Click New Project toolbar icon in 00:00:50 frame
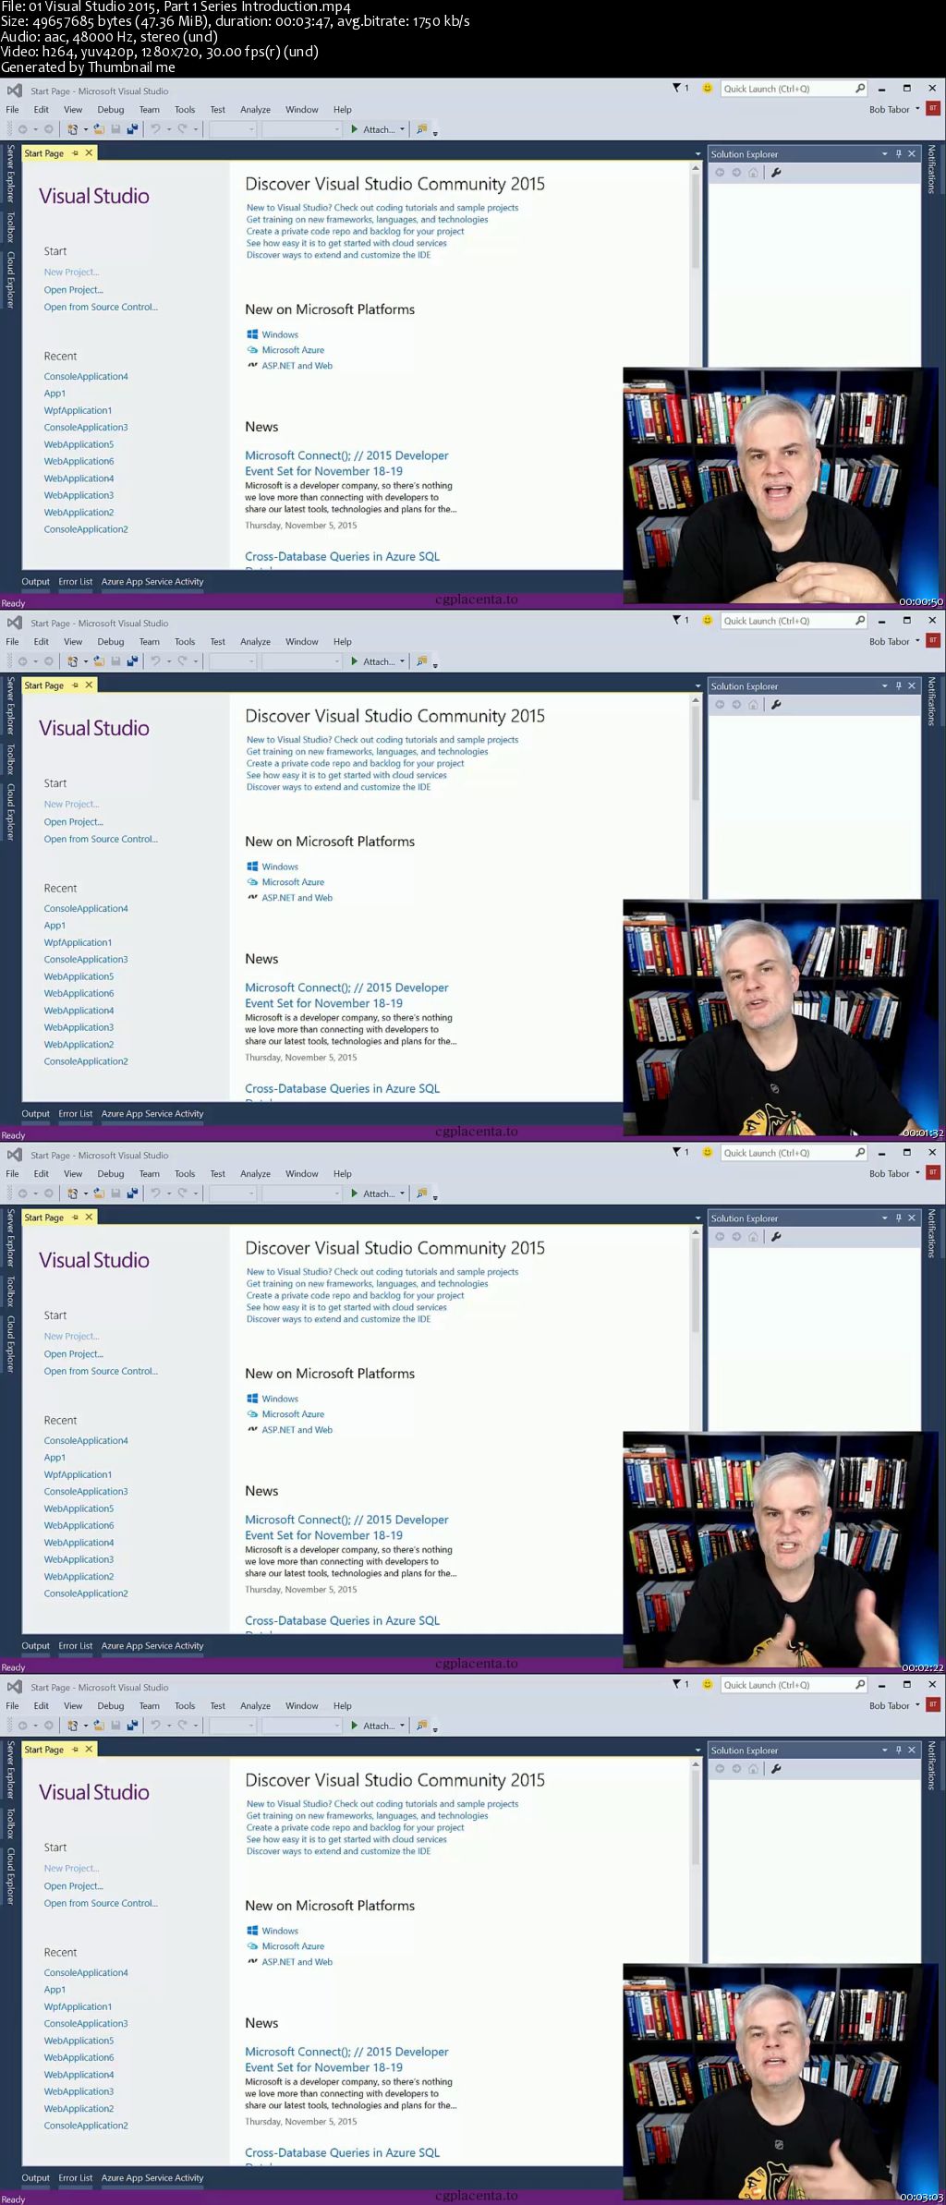946x2205 pixels. point(73,129)
